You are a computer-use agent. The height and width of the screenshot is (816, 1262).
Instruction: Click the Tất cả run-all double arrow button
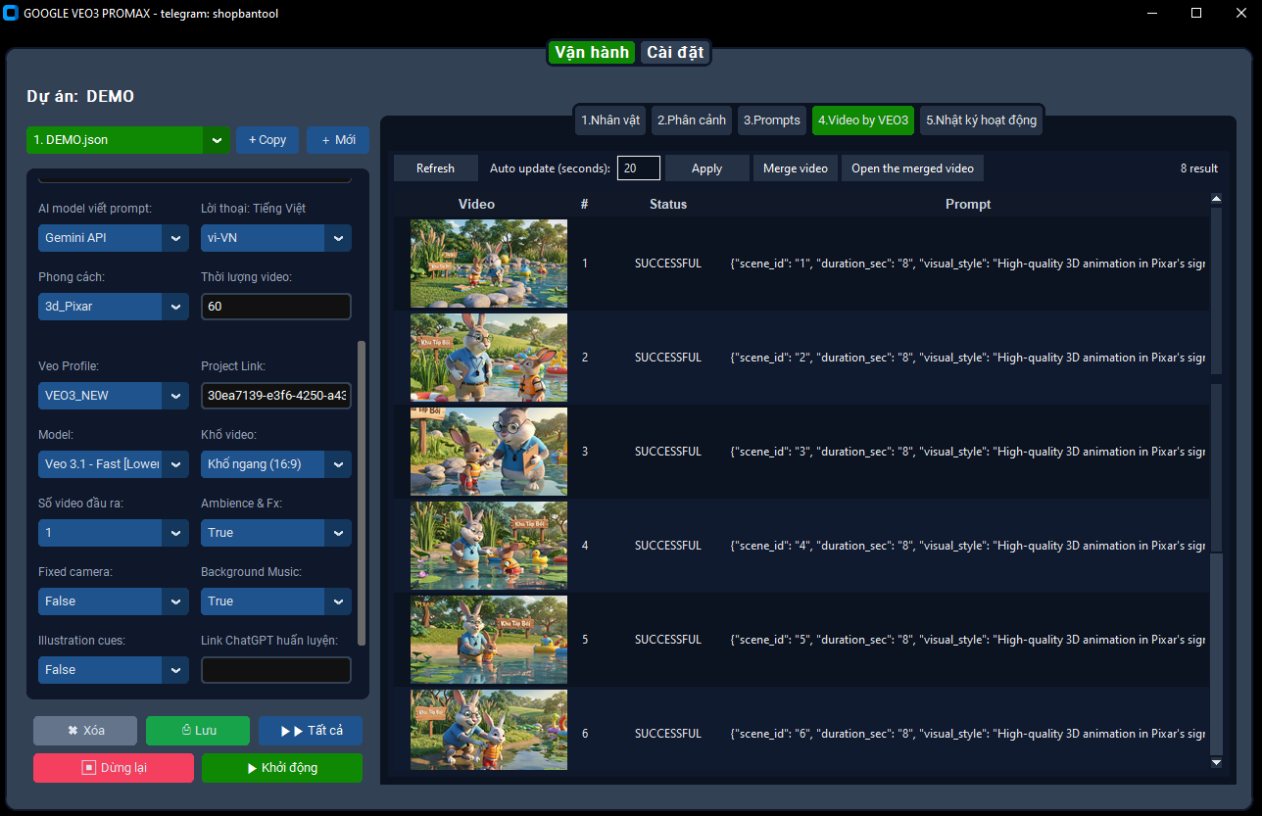point(311,731)
